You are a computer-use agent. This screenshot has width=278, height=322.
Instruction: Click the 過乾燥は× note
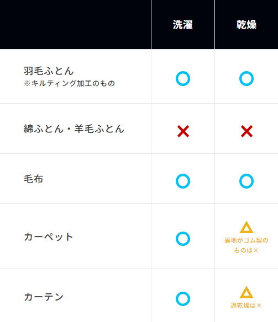pyautogui.click(x=246, y=305)
